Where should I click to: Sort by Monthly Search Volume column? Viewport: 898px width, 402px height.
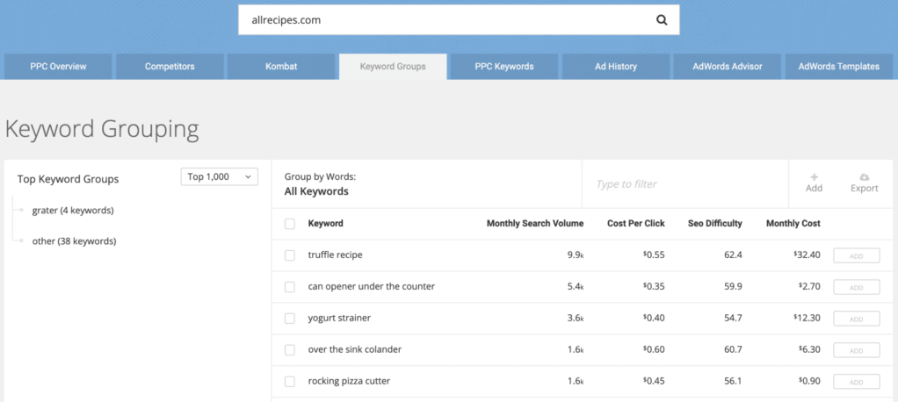(535, 224)
